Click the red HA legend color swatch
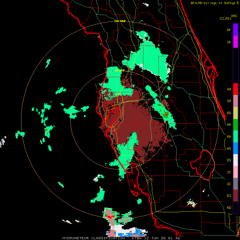Screen dimensions: 240x240 pos(235,89)
